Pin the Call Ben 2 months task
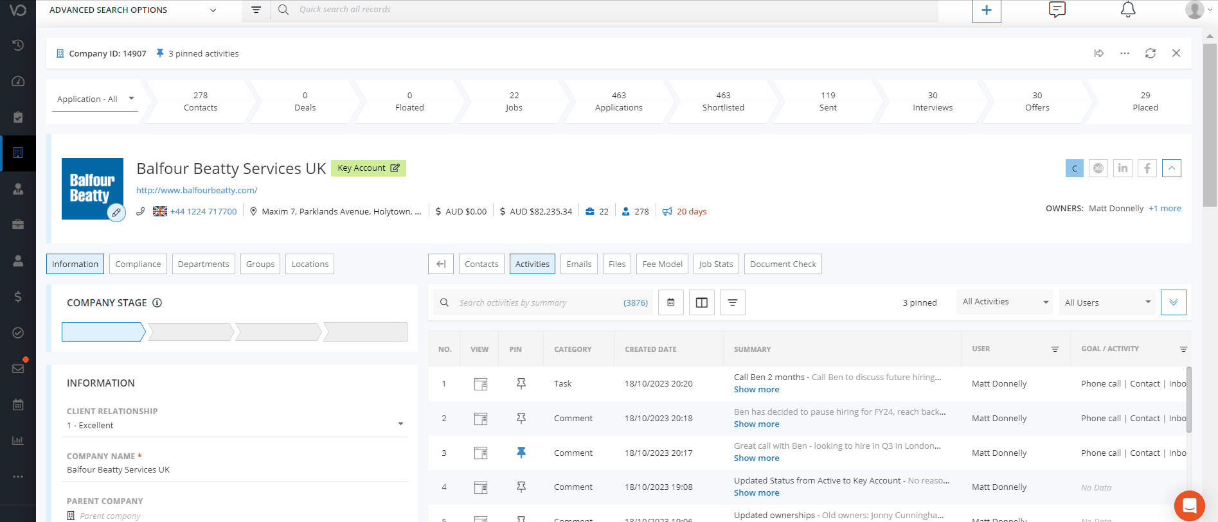 pos(521,383)
